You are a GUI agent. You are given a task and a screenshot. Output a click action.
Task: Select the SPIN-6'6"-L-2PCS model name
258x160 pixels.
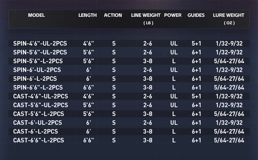point(38,87)
